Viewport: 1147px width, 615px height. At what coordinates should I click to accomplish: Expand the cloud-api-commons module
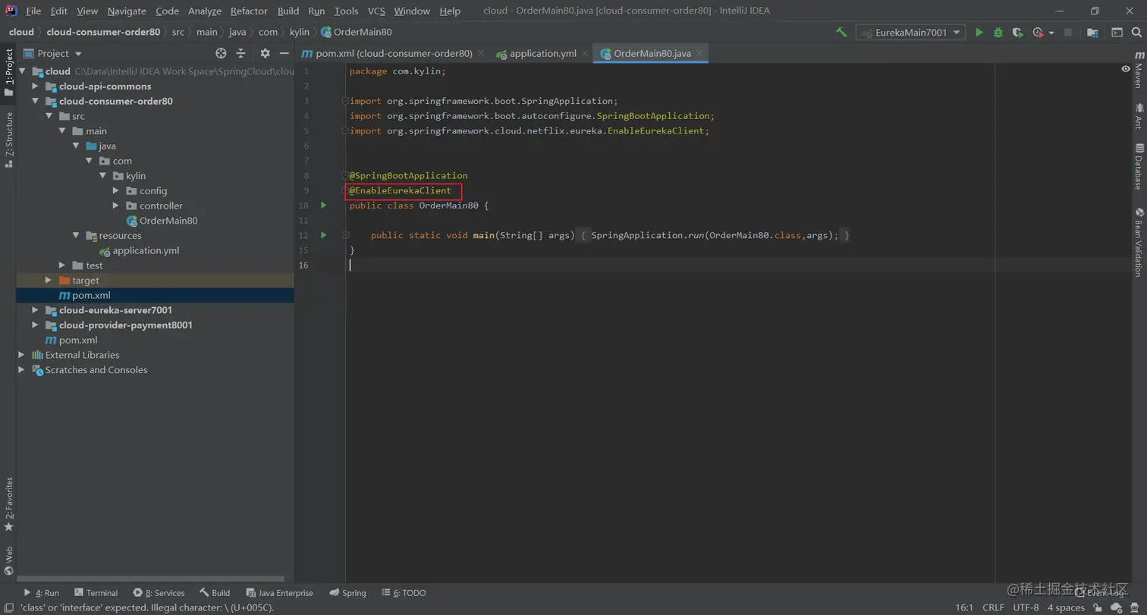35,86
